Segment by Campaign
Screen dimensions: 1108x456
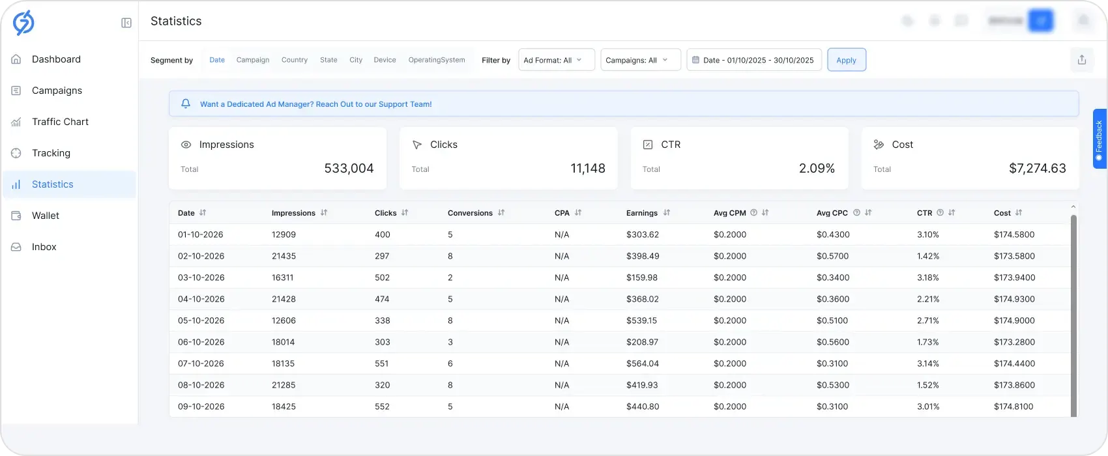[x=253, y=60]
